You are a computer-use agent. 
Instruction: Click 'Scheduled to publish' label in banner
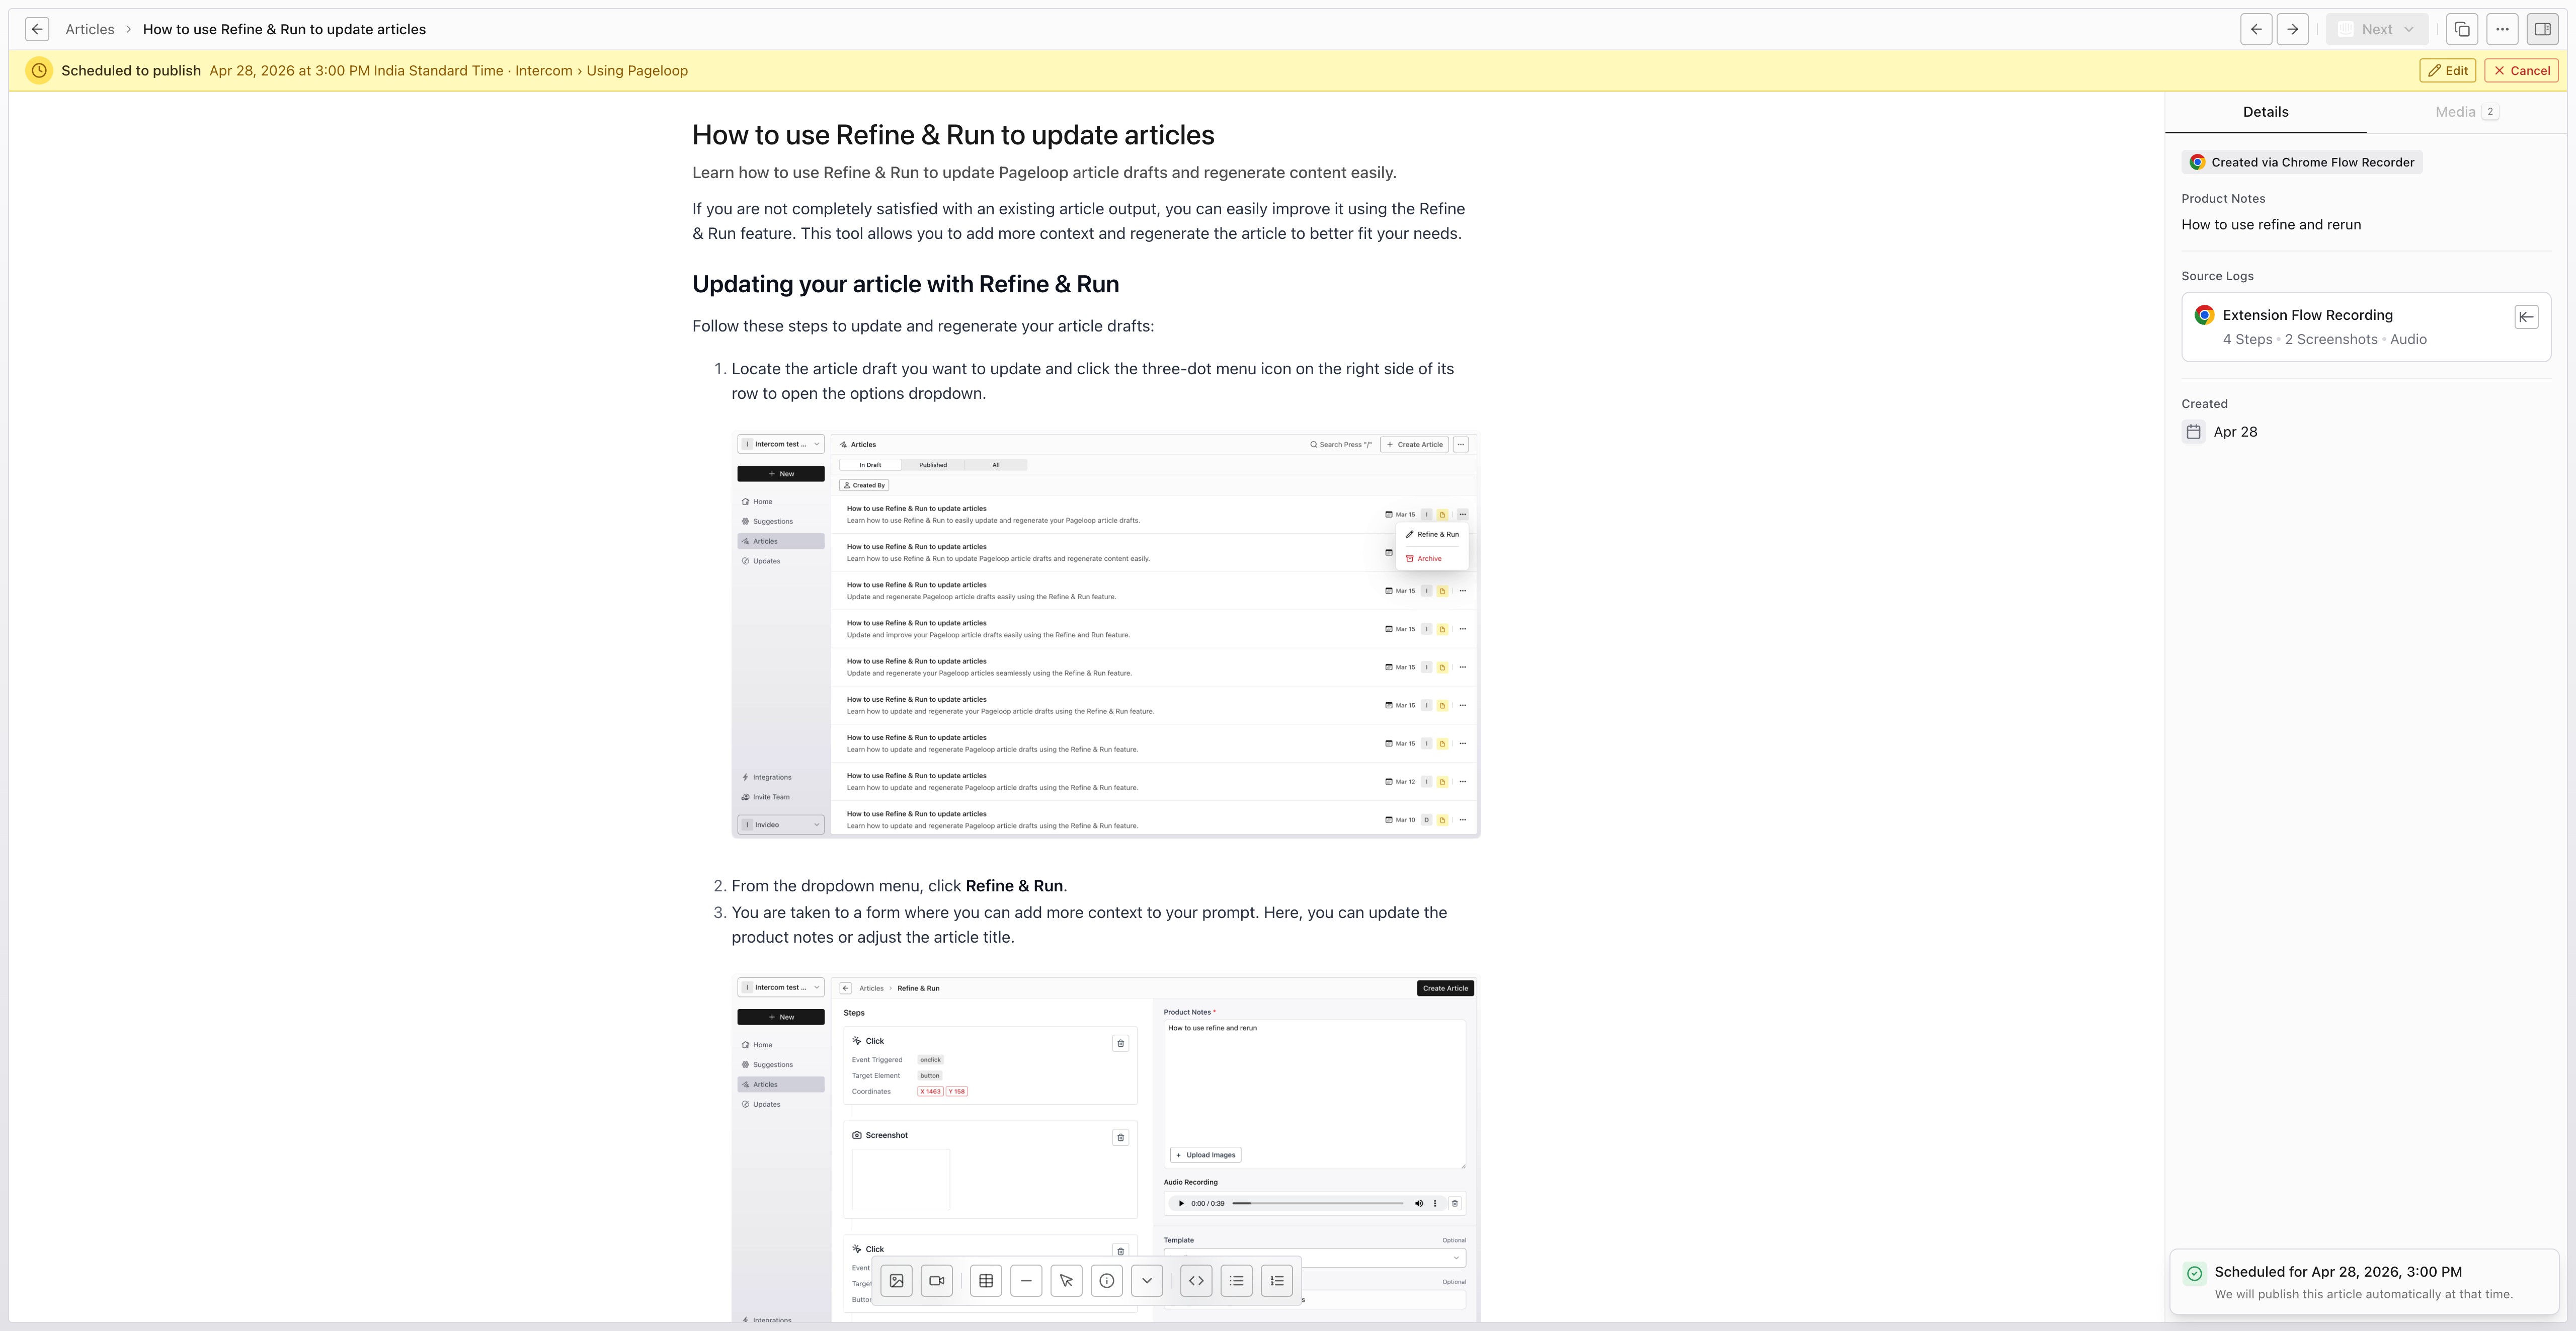point(131,71)
